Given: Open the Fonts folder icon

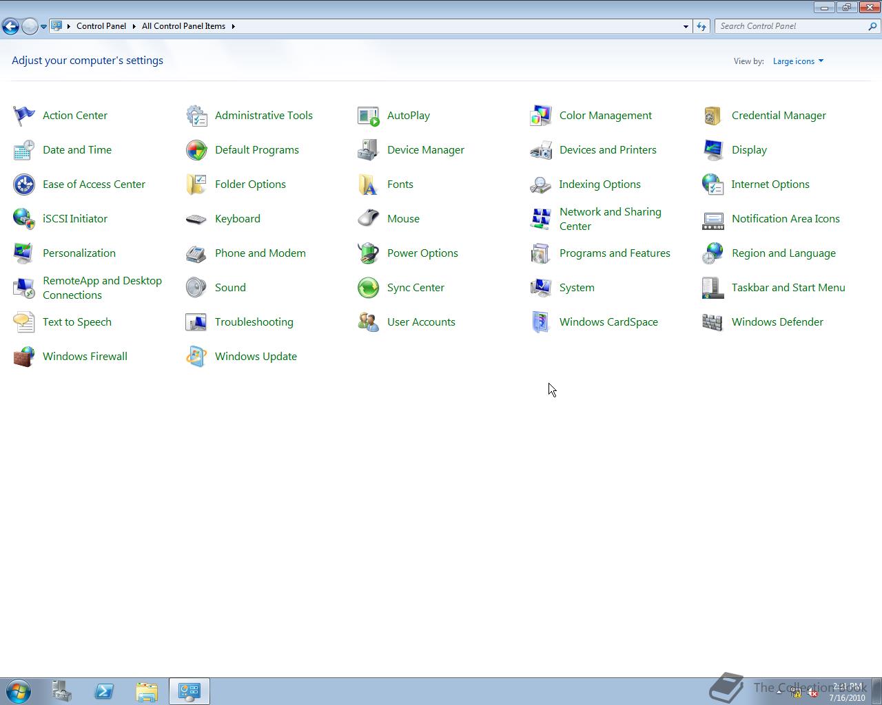Looking at the screenshot, I should (369, 185).
